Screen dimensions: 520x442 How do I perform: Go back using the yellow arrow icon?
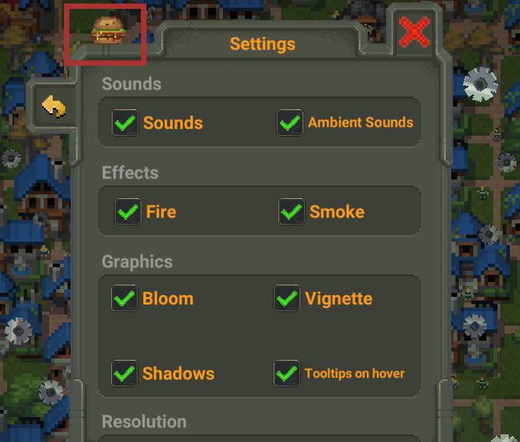click(x=54, y=107)
